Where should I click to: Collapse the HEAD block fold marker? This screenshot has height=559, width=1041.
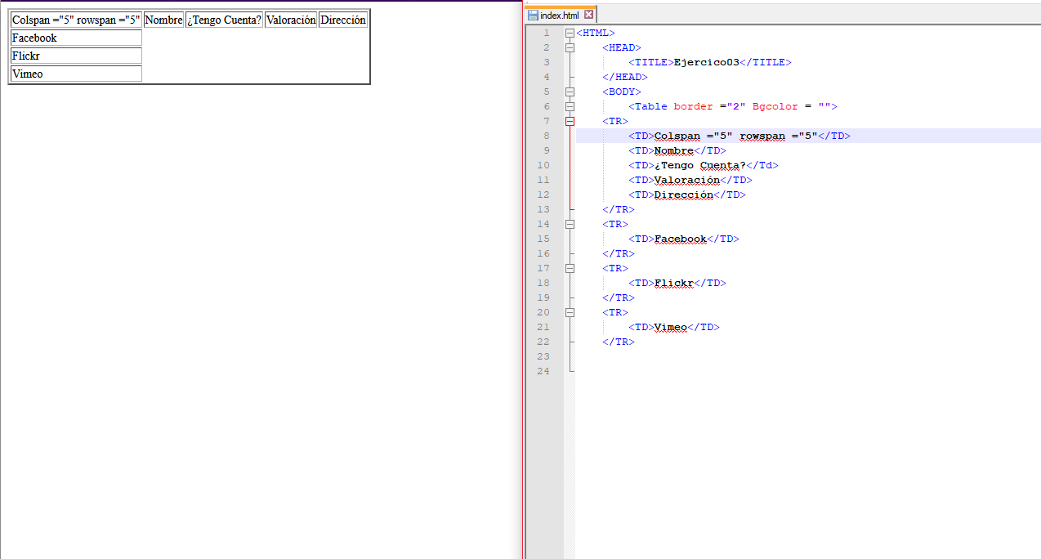(570, 47)
